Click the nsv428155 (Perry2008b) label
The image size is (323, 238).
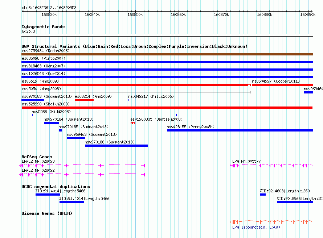(x=191, y=127)
